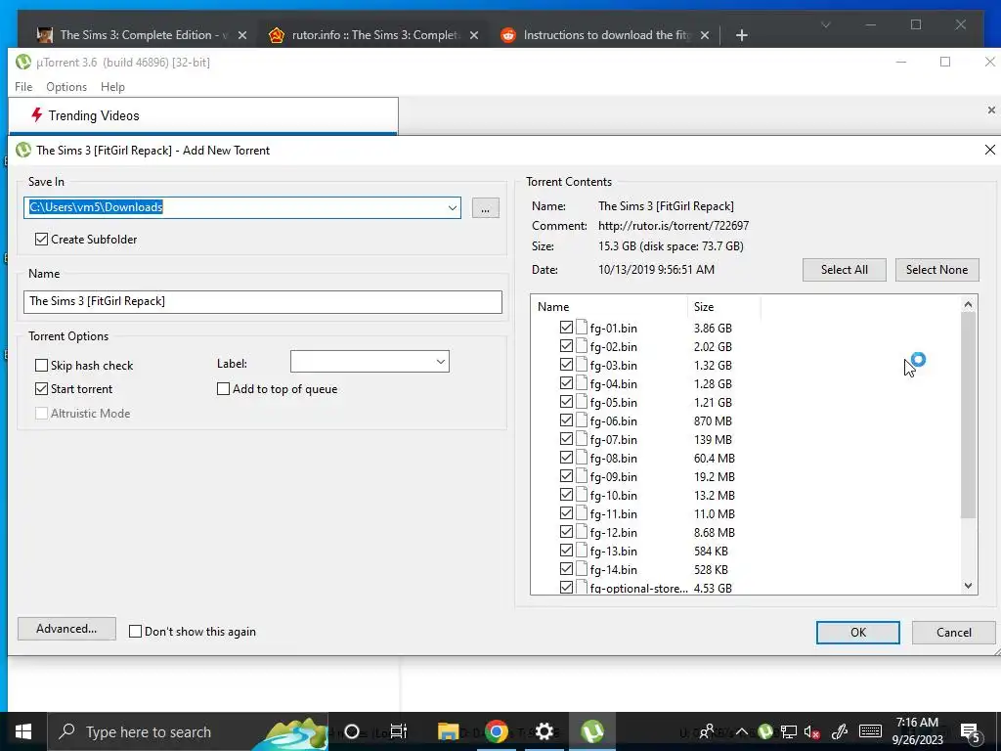Open the touch keyboard tray icon
Image resolution: width=1001 pixels, height=751 pixels.
[869, 731]
